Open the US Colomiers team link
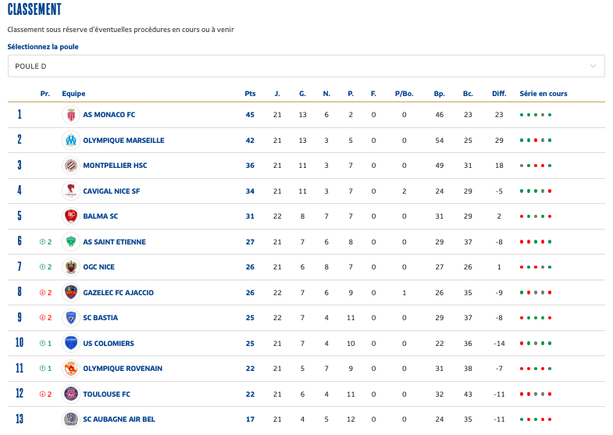This screenshot has width=613, height=435. pos(109,344)
